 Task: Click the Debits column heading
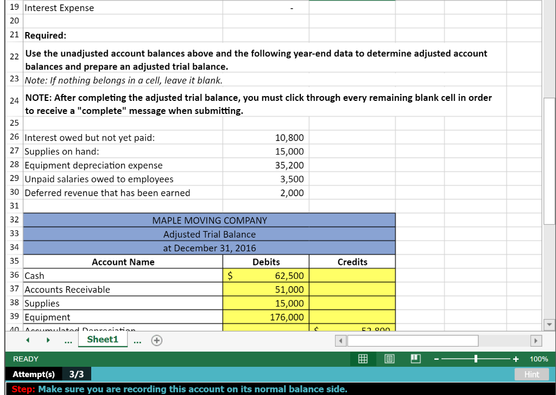[x=266, y=262]
